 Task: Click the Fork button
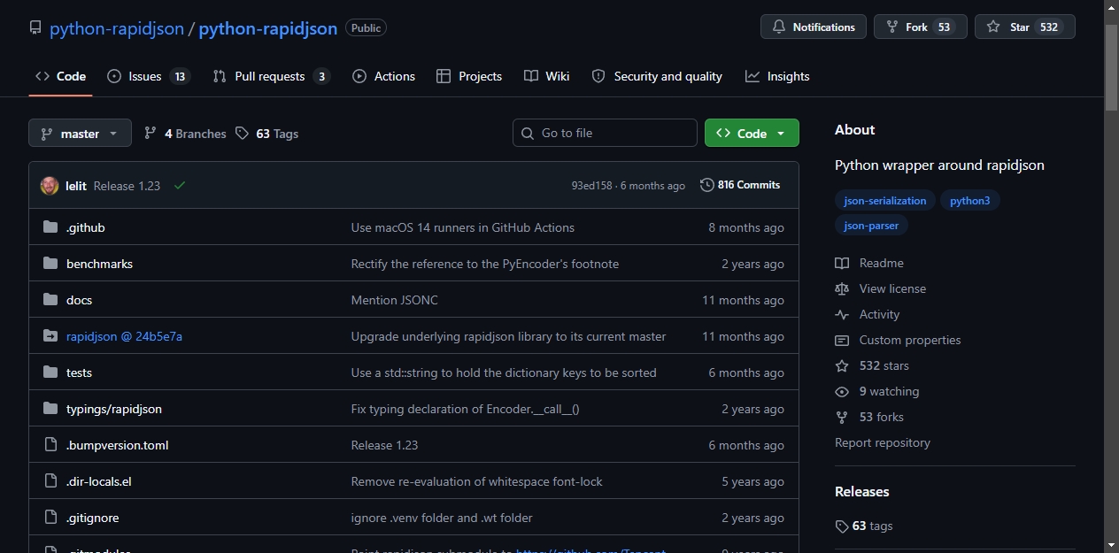click(920, 27)
